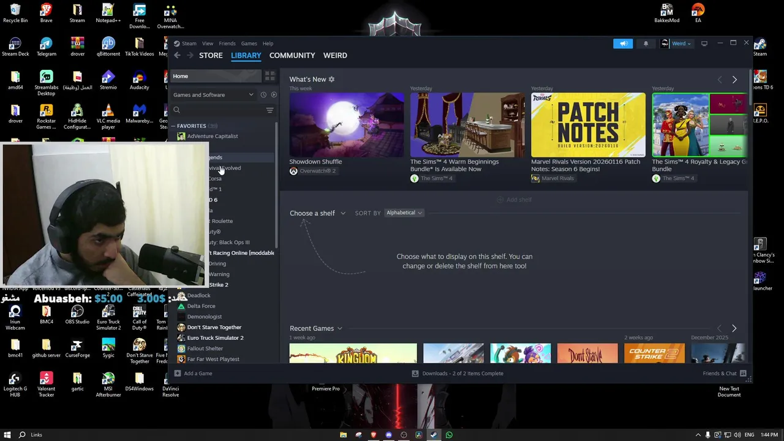The width and height of the screenshot is (784, 441).
Task: Select OBS Studio desktop icon
Action: click(77, 314)
